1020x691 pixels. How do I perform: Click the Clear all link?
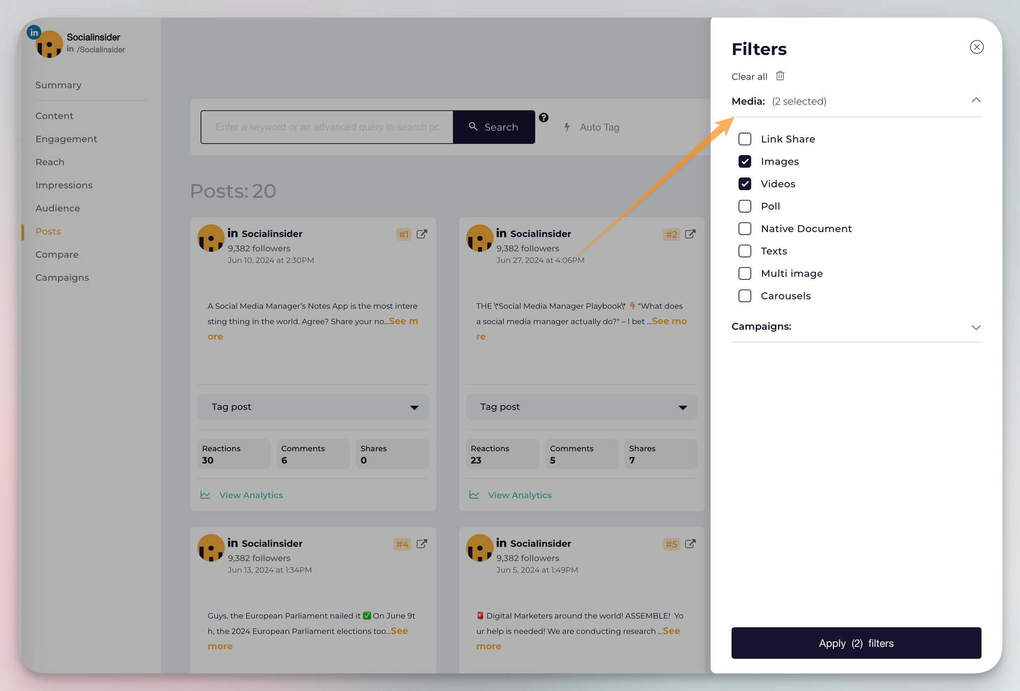(749, 76)
